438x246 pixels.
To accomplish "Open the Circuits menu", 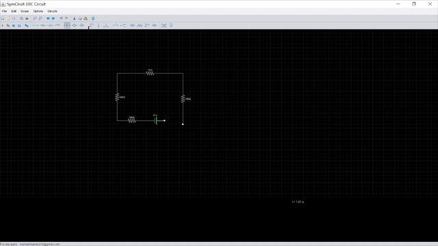I will (52, 11).
